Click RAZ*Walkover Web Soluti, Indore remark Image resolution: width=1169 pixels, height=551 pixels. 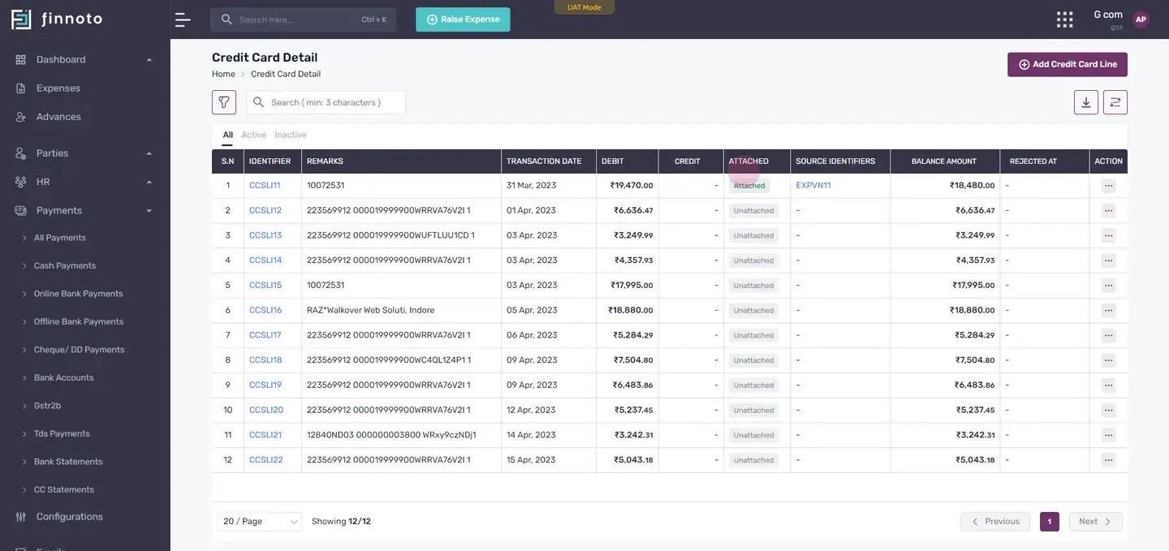pyautogui.click(x=370, y=310)
